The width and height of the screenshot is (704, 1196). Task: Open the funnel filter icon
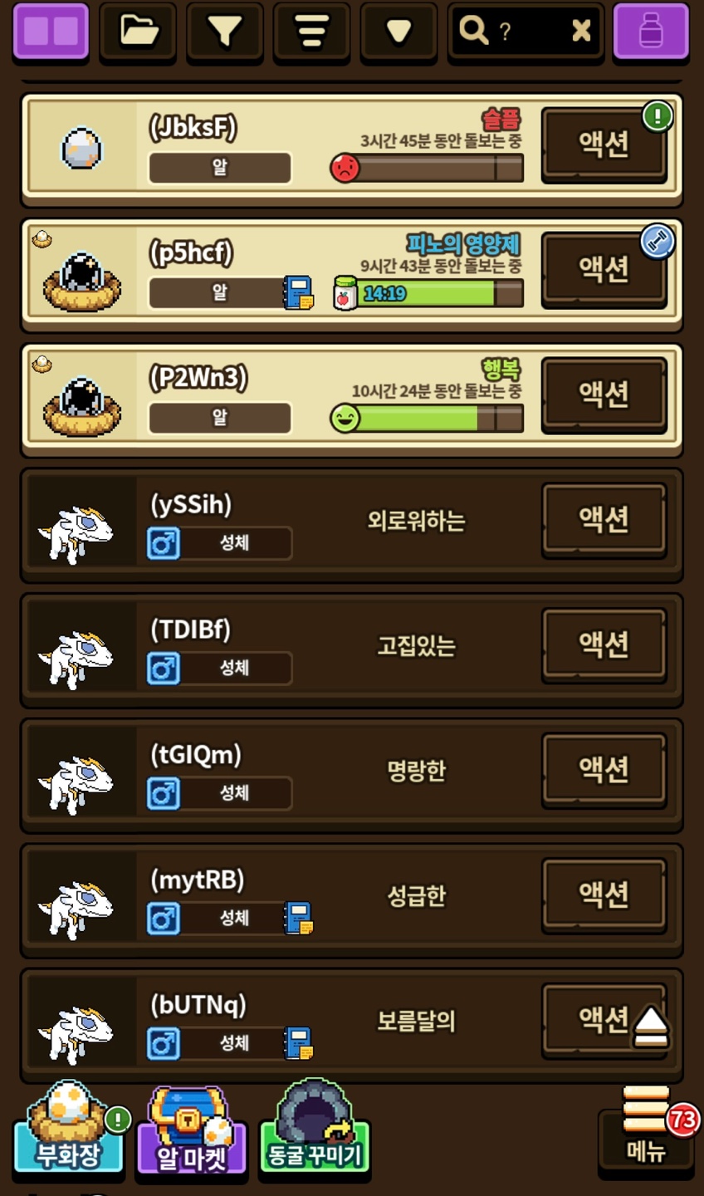click(224, 32)
